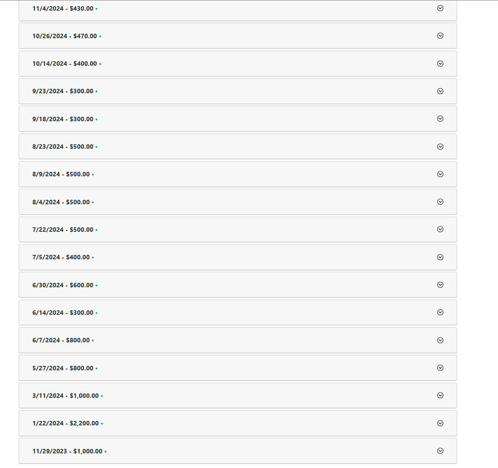Viewport: 498px width, 468px height.
Task: Expand the 3/11/2024 $1,000.00 entry chevron
Action: tap(440, 395)
